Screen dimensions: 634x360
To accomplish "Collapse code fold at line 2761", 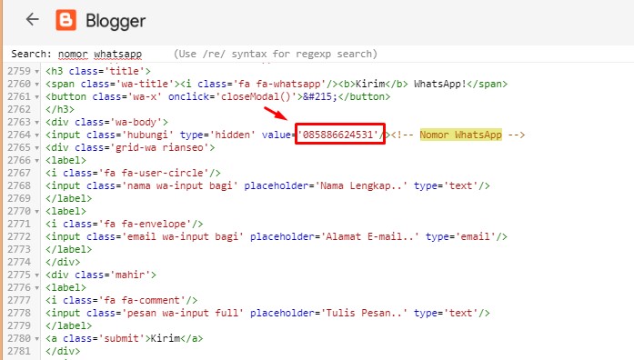I will pos(36,97).
